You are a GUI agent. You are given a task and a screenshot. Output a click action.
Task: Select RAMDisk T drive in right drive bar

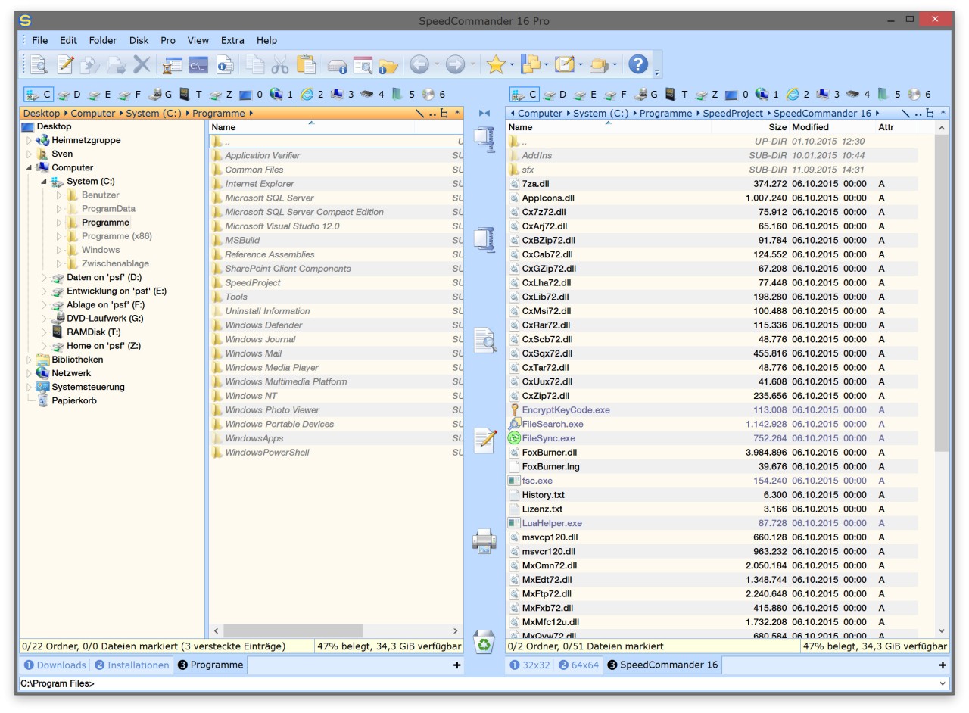676,95
